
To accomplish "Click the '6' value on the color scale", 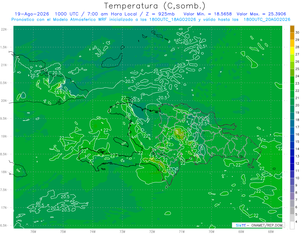I will (x=297, y=207).
